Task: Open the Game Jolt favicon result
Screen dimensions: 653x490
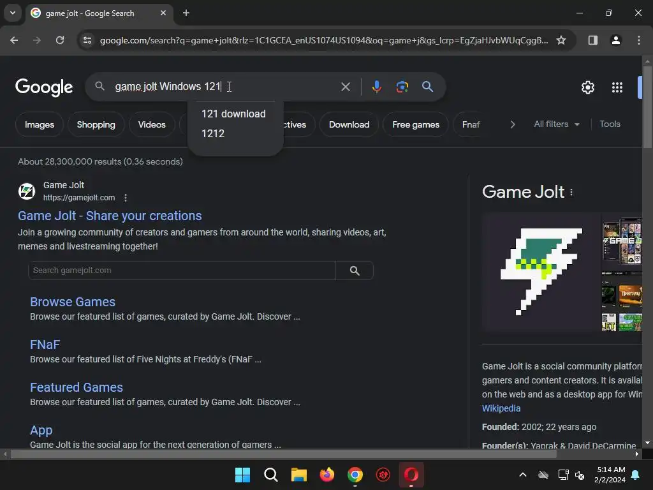Action: [x=27, y=191]
